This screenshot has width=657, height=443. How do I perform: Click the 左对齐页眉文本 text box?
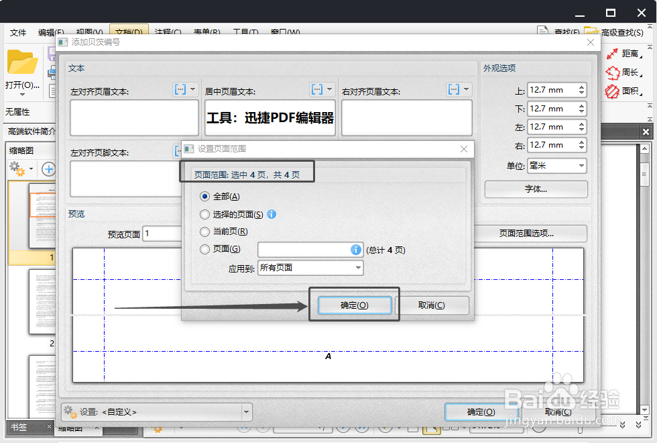[x=134, y=117]
